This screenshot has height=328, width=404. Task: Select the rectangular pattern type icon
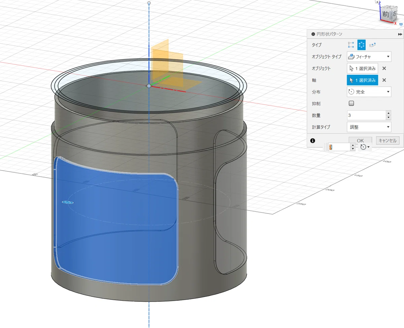pyautogui.click(x=351, y=44)
